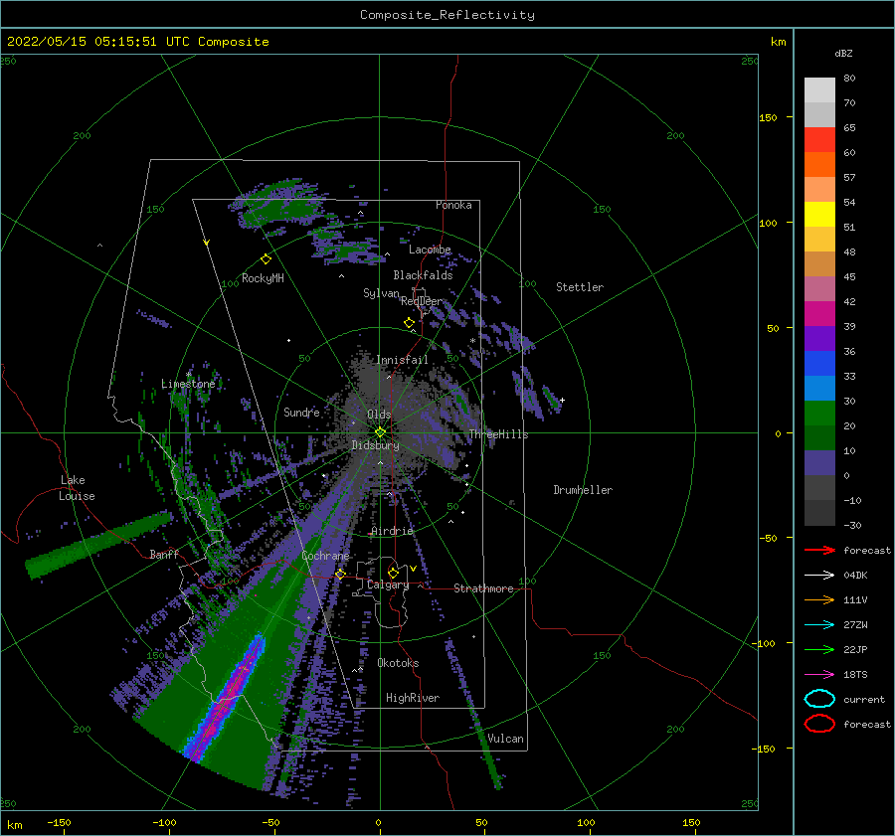
Task: Click the HighRiver label
Action: (413, 698)
